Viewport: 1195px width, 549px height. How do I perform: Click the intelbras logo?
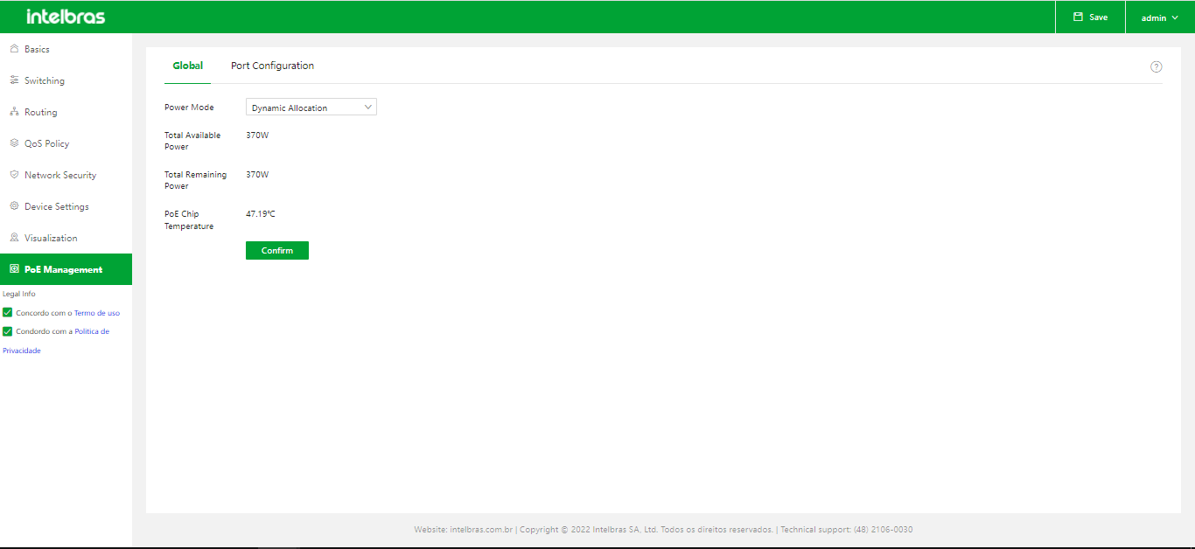point(66,17)
